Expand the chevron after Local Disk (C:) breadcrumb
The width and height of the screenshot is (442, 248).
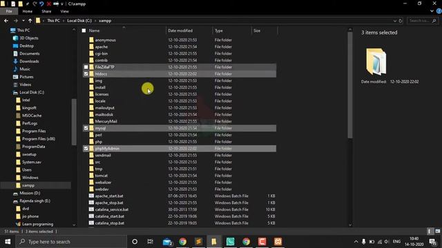click(x=95, y=21)
